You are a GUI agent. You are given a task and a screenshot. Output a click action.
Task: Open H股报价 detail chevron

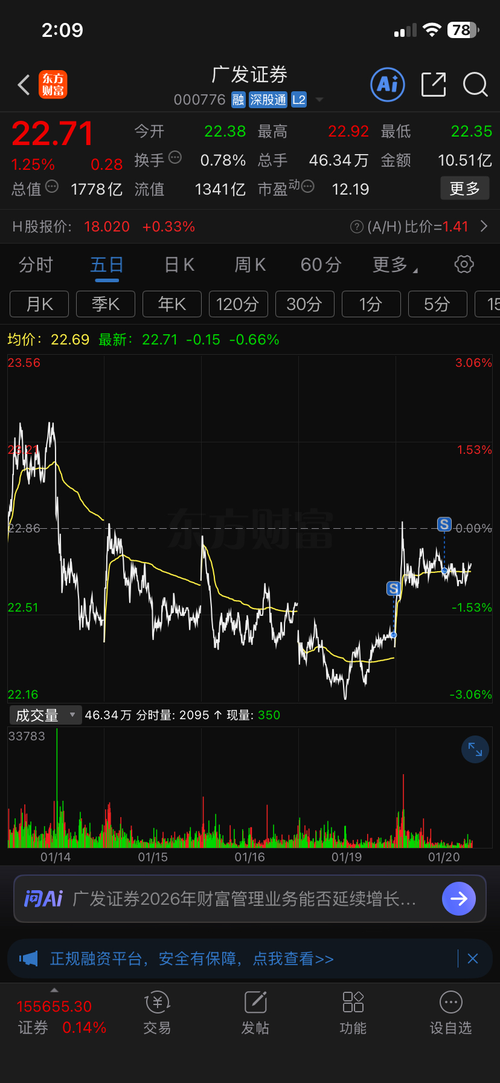tap(484, 226)
